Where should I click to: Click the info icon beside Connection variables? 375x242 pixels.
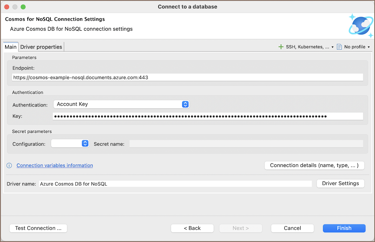9,165
